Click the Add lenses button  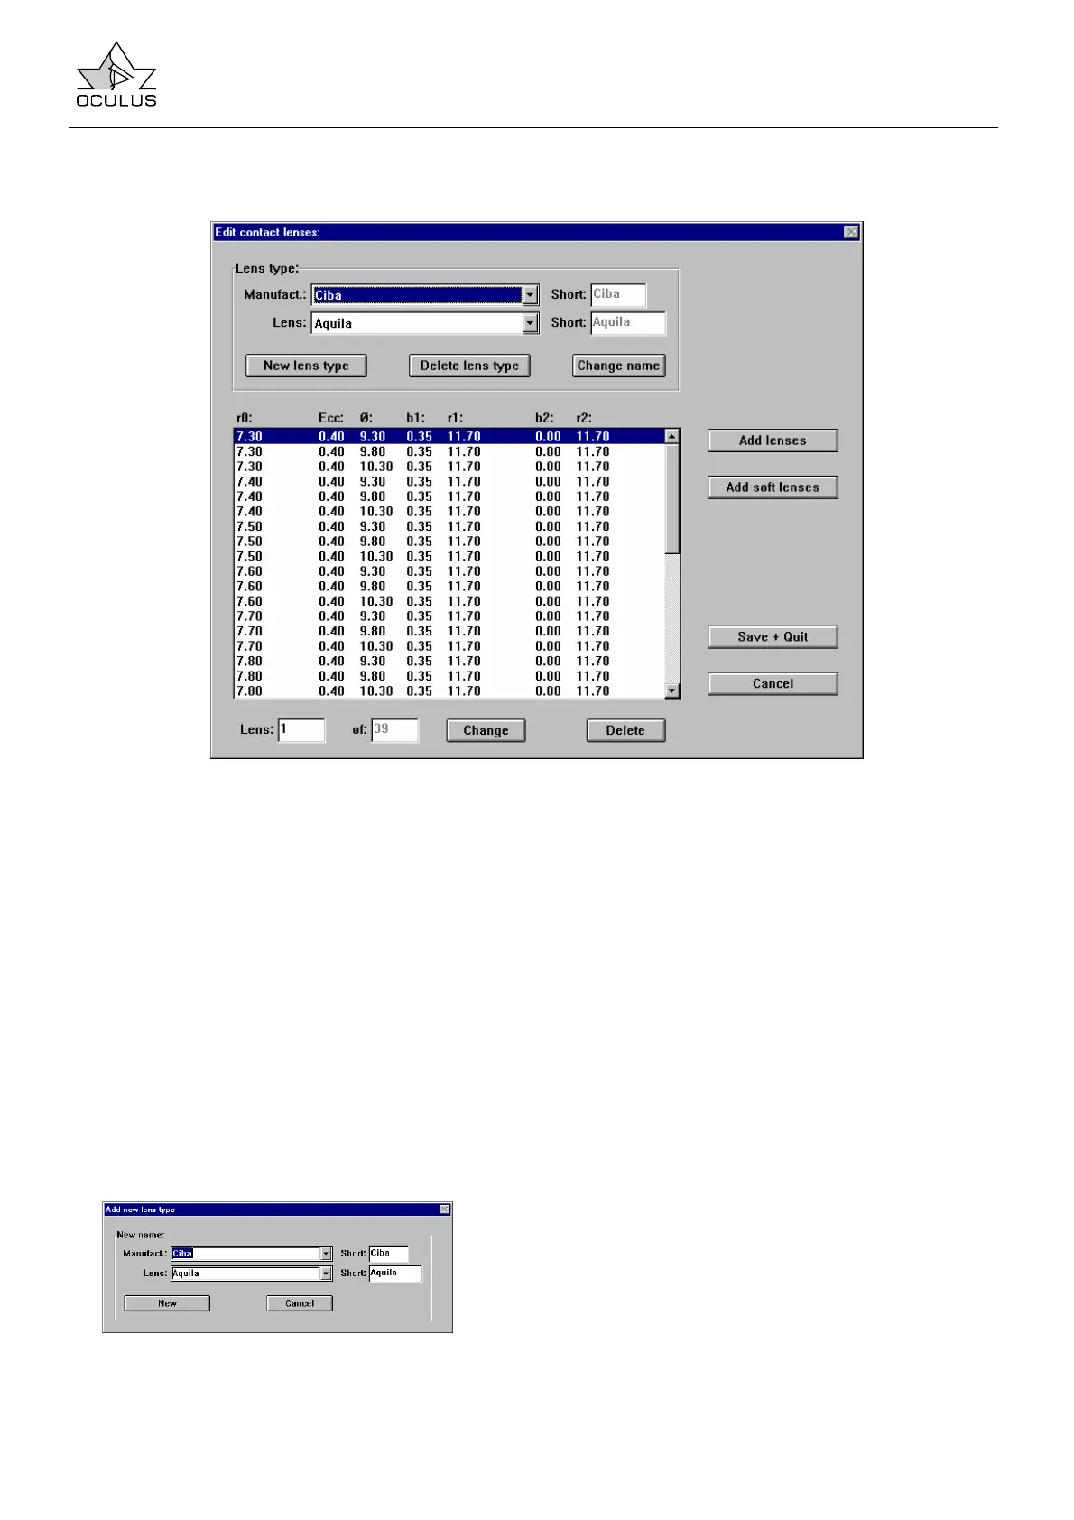773,440
